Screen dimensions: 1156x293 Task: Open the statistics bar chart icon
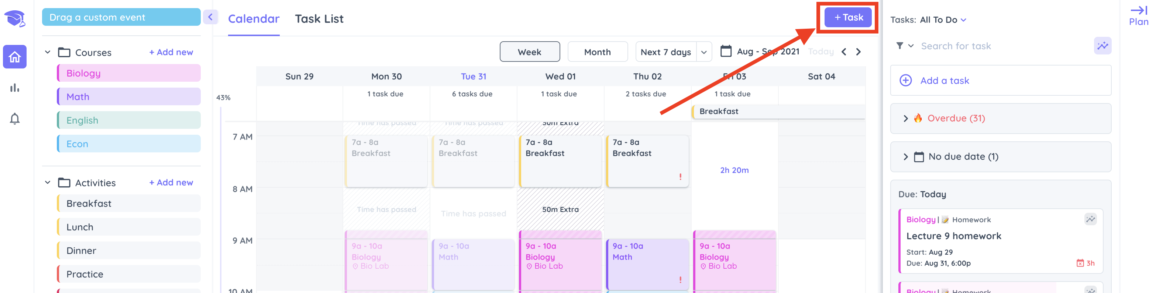tap(15, 88)
